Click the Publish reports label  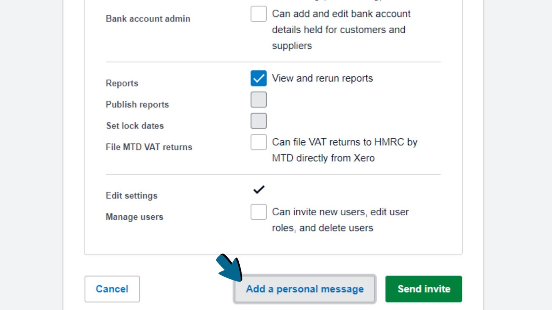click(x=137, y=104)
